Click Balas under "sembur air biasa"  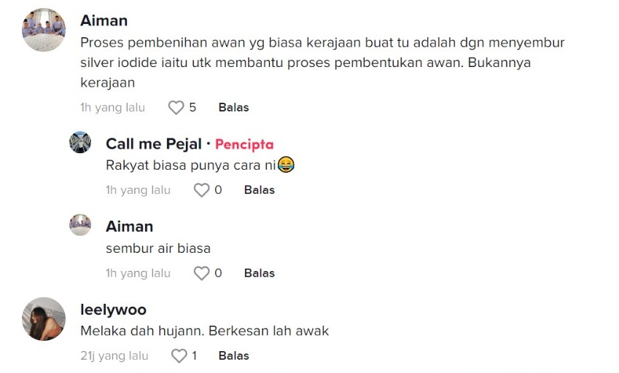pyautogui.click(x=259, y=273)
